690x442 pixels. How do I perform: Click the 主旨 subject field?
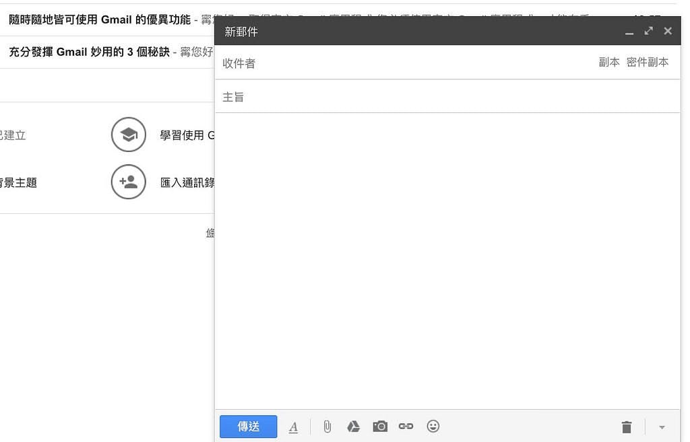[x=447, y=97]
